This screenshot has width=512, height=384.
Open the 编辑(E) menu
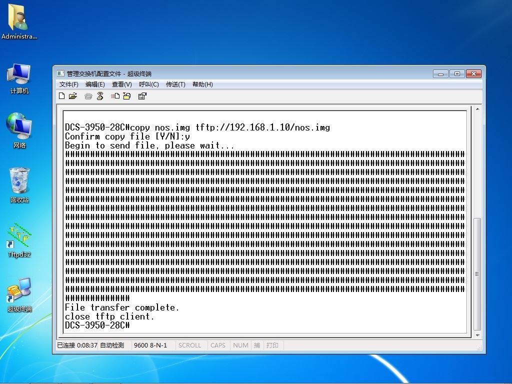pos(95,84)
